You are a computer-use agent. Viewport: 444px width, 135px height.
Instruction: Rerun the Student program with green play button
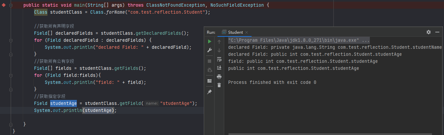coord(209,41)
